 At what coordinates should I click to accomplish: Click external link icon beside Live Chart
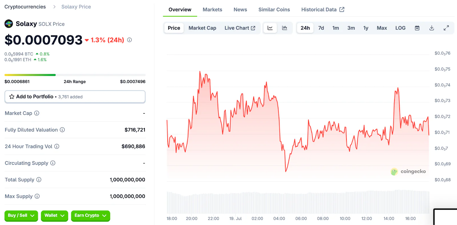pyautogui.click(x=253, y=28)
